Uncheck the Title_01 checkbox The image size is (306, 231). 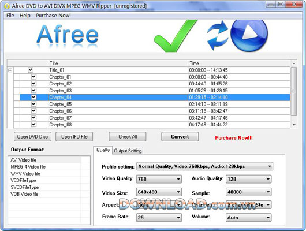pos(31,70)
